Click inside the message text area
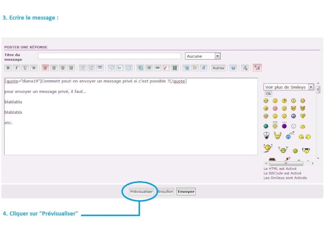The height and width of the screenshot is (229, 324). click(x=131, y=116)
